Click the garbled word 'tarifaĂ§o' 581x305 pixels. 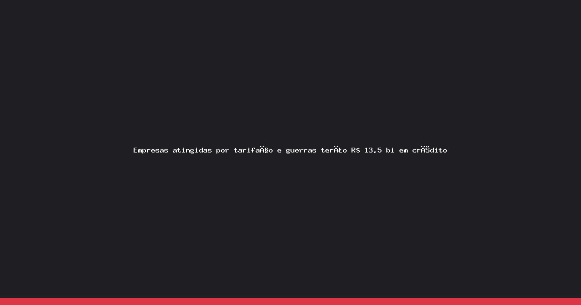tap(253, 150)
